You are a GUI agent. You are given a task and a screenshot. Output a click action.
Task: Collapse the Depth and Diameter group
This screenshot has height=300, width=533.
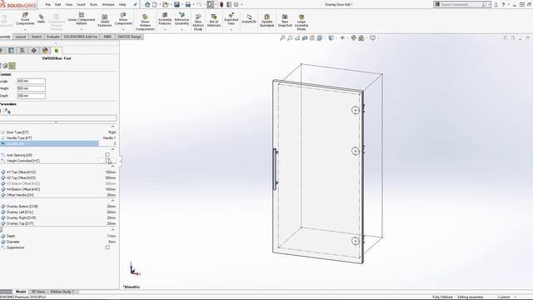coord(113,230)
